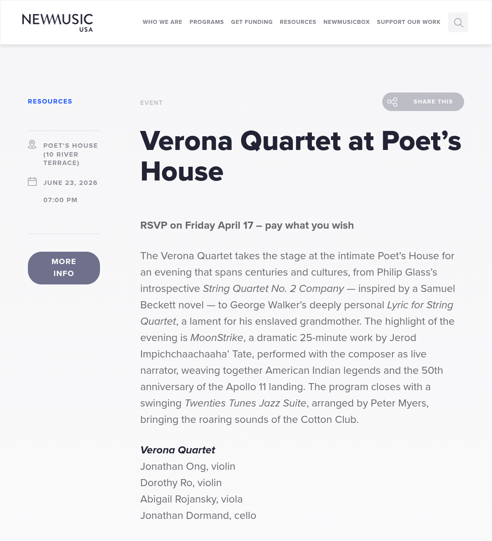492x541 pixels.
Task: Click the event title heading
Action: [301, 156]
